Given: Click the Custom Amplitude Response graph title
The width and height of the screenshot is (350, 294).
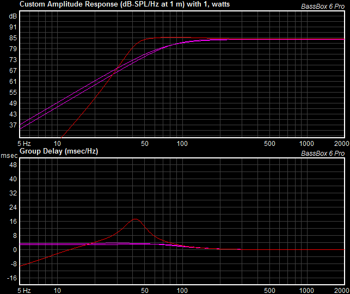Looking at the screenshot, I should [x=125, y=4].
